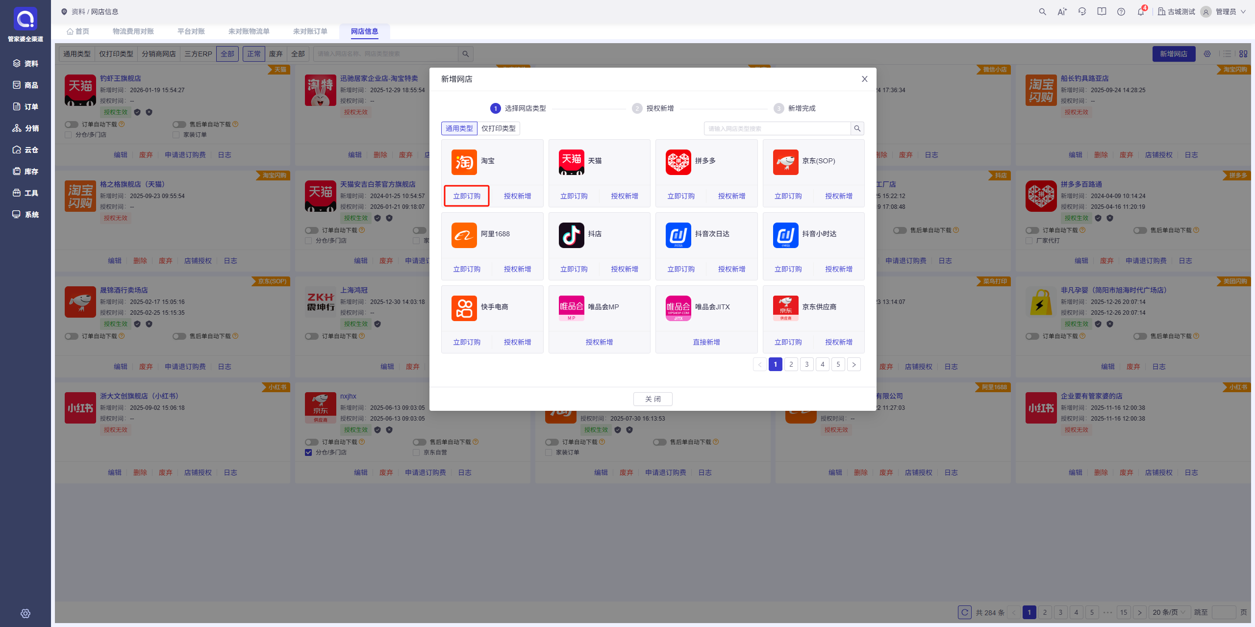
Task: Open notifications bell icon
Action: click(x=1141, y=12)
